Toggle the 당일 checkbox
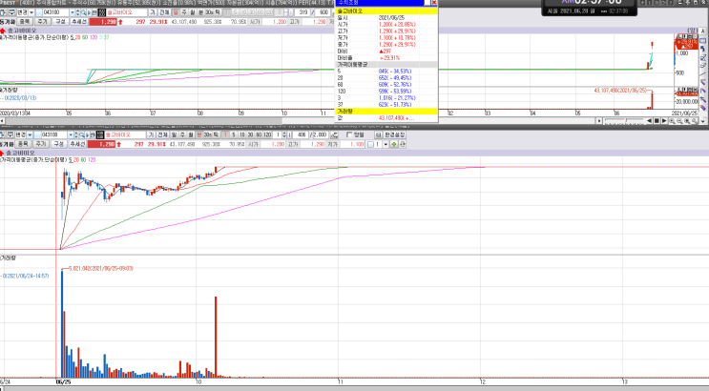Screen dimensions: 709x391 (x=349, y=134)
